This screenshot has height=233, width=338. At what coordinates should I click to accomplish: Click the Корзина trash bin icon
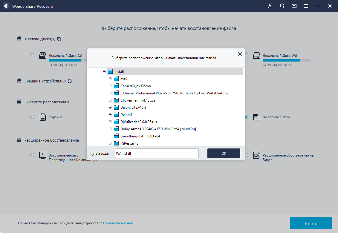42,117
